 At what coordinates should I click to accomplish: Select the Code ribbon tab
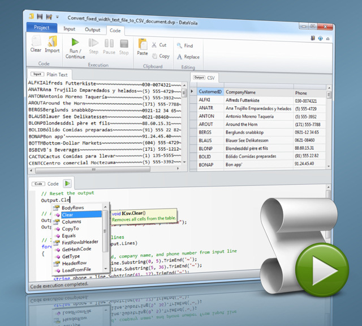point(115,31)
